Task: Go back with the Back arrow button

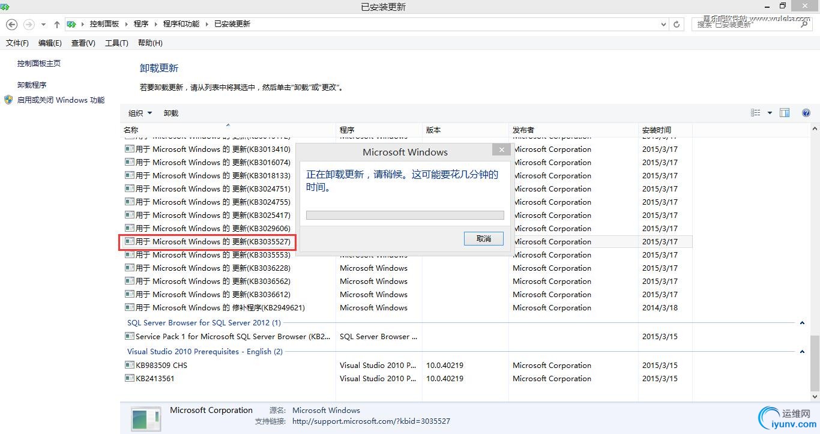Action: (x=11, y=25)
